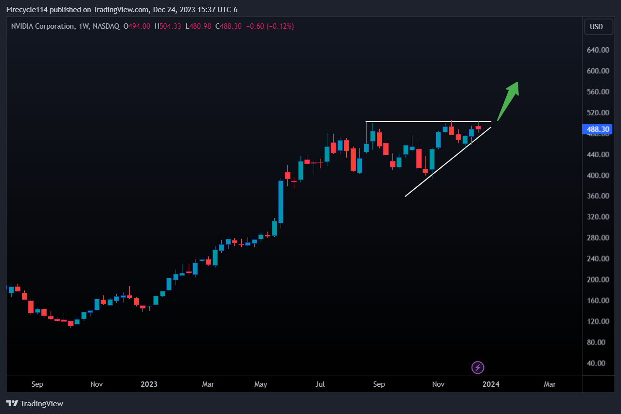Click the rising white support trendline
The width and height of the screenshot is (621, 414).
(x=448, y=162)
